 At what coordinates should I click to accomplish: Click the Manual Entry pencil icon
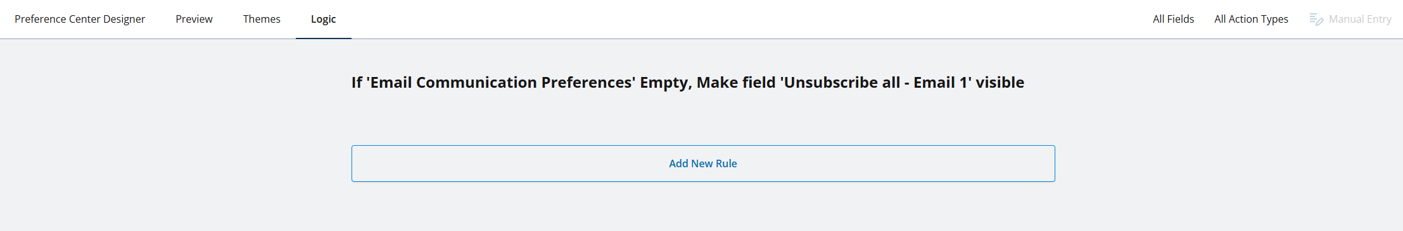(x=1316, y=20)
